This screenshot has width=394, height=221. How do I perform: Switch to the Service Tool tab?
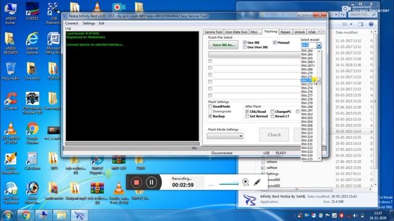coord(214,32)
